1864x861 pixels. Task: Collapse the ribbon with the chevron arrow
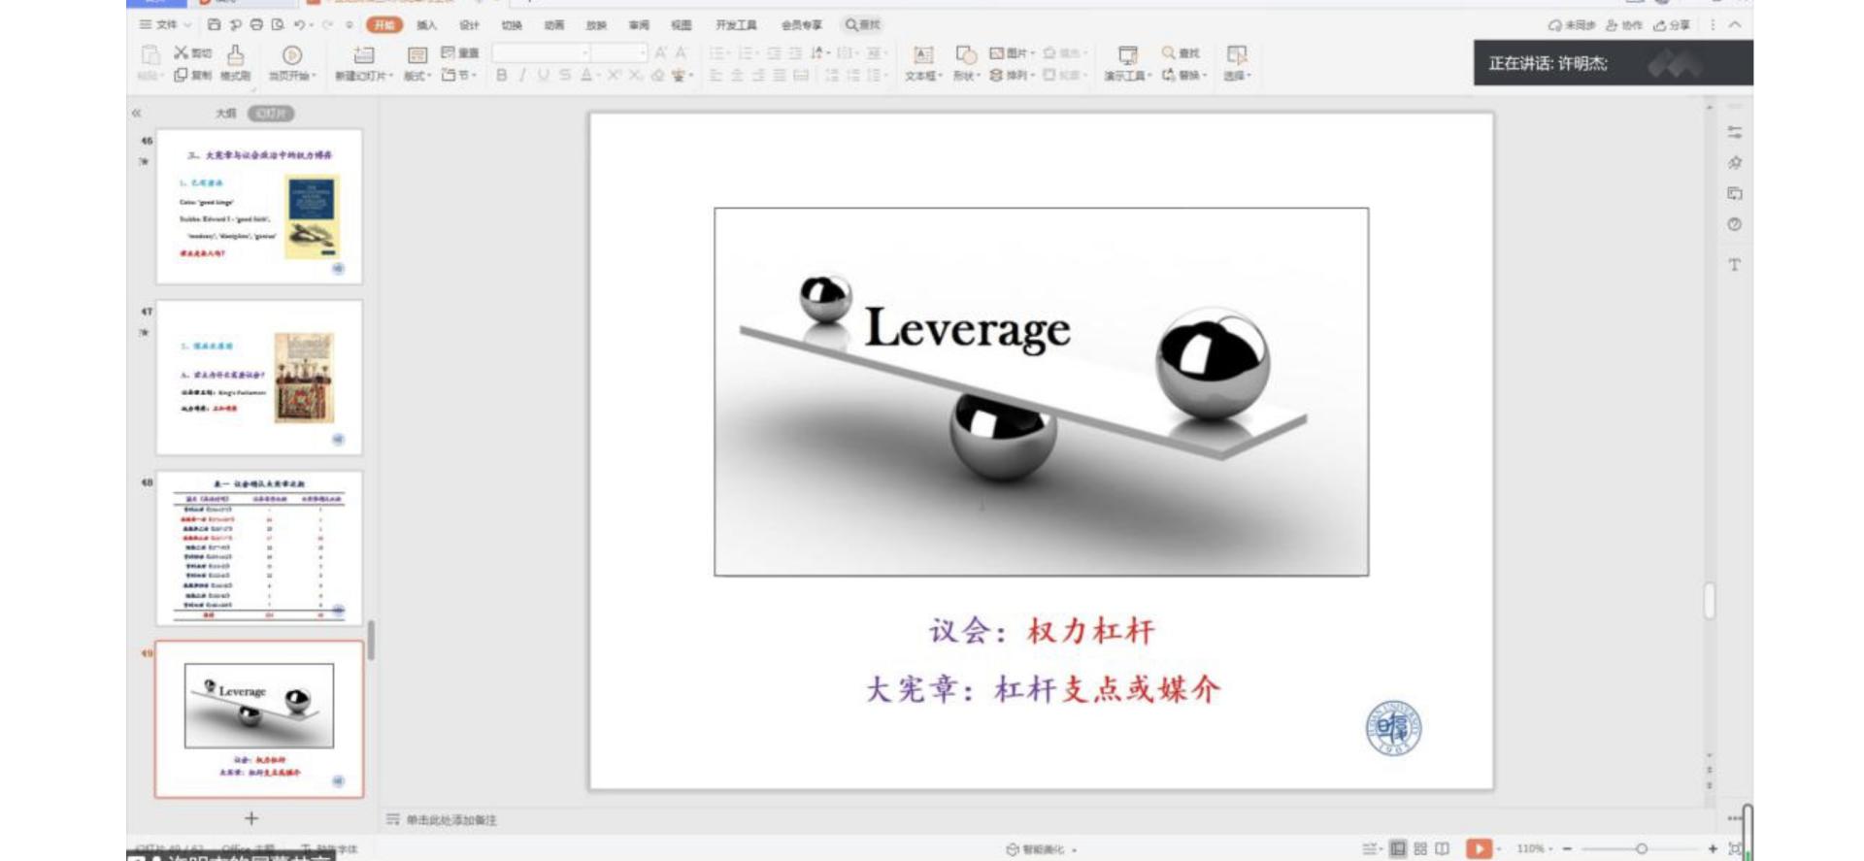point(1735,25)
